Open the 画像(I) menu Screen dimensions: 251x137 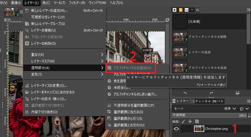(x=16, y=3)
